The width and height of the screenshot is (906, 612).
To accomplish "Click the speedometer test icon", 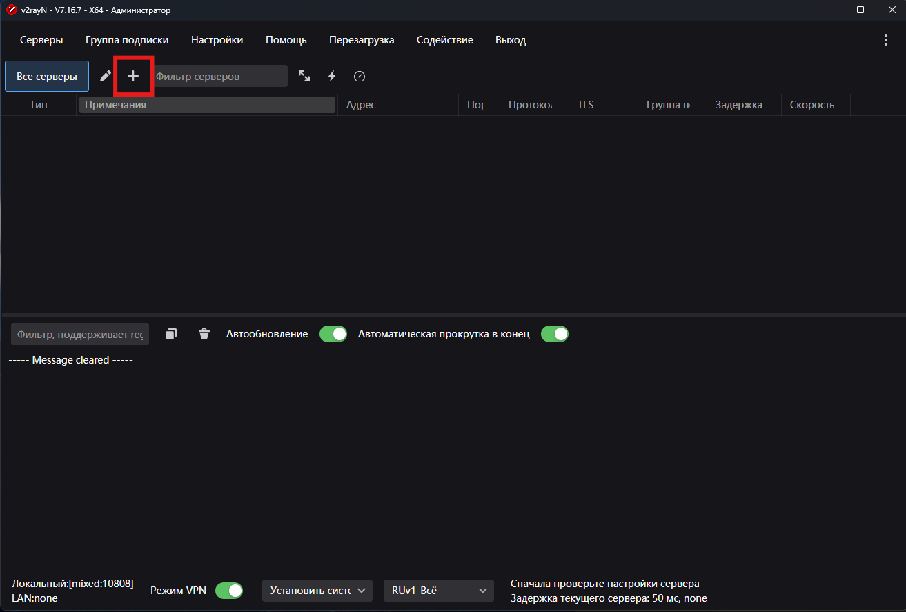I will tap(360, 77).
